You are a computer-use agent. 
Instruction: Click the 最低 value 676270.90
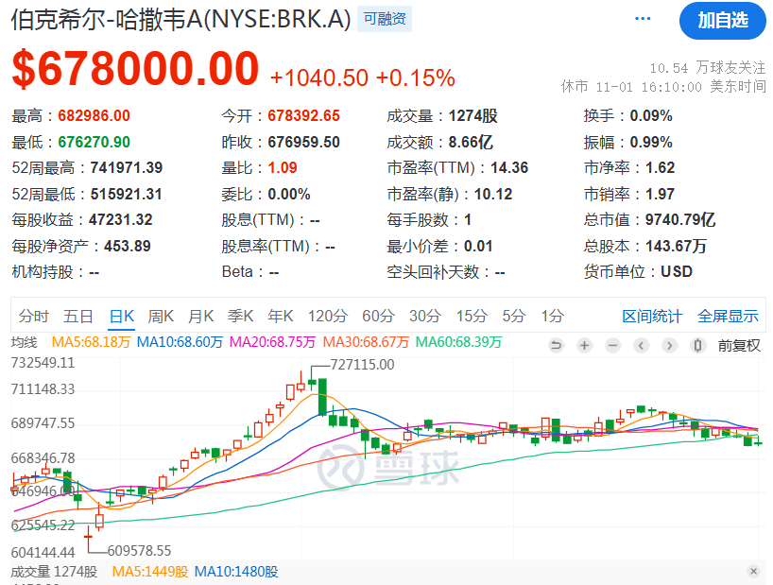94,143
